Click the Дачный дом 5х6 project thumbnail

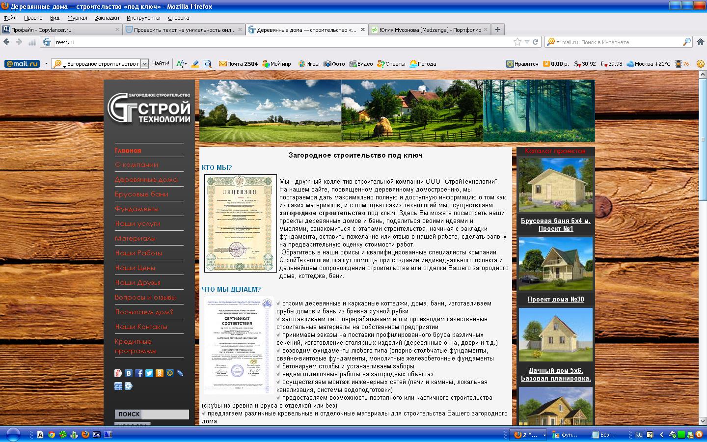556,335
